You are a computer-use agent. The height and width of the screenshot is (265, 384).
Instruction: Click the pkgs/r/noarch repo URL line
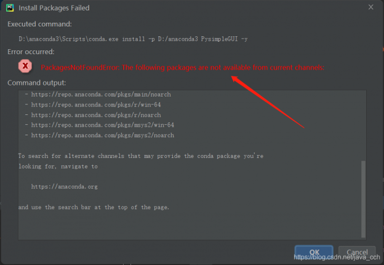(x=94, y=114)
